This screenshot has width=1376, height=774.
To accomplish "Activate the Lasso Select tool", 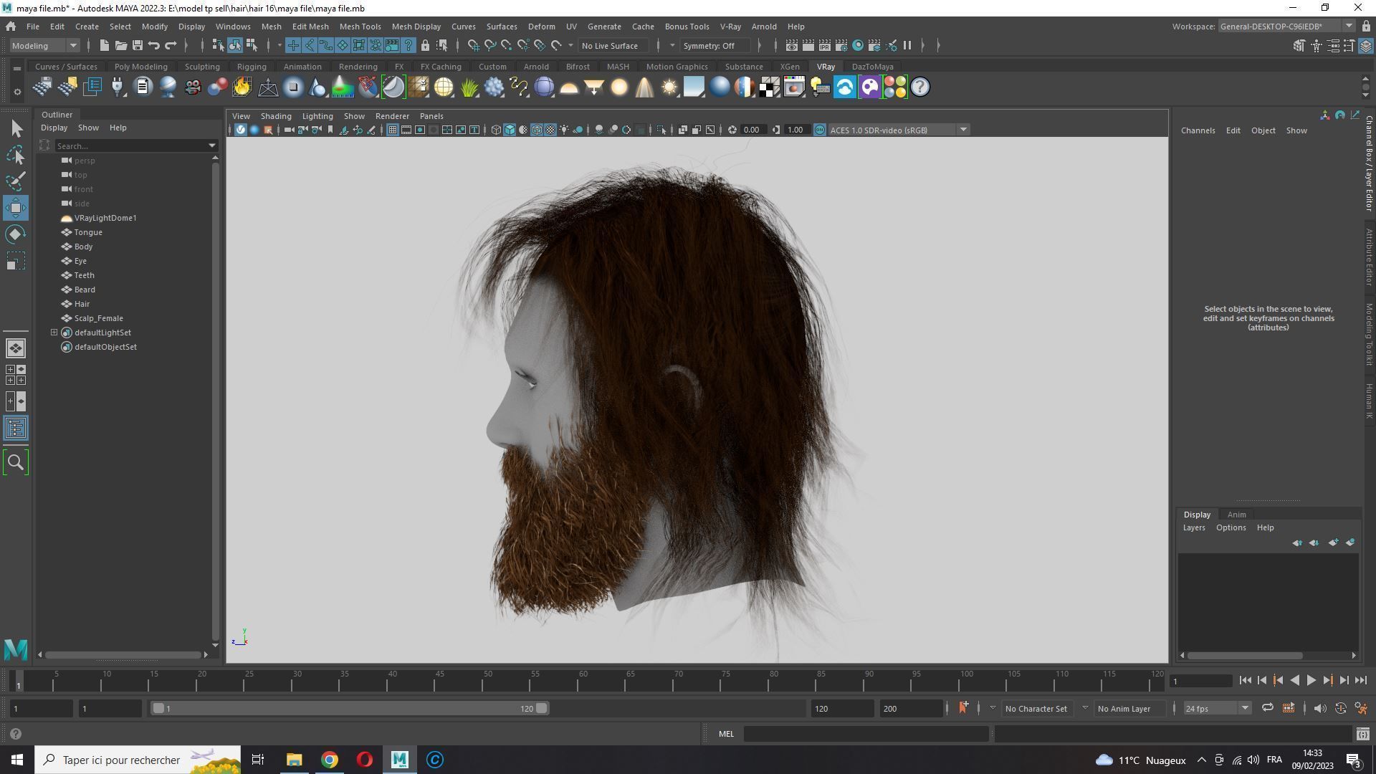I will 16,155.
